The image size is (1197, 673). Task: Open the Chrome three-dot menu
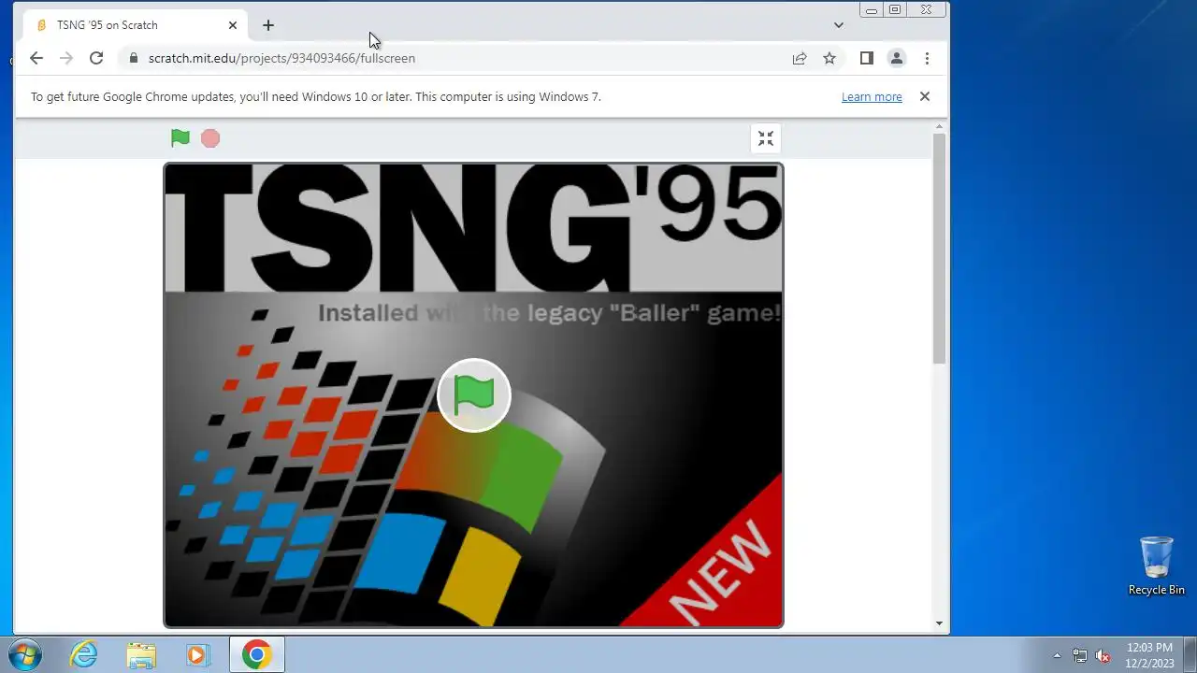tap(927, 58)
